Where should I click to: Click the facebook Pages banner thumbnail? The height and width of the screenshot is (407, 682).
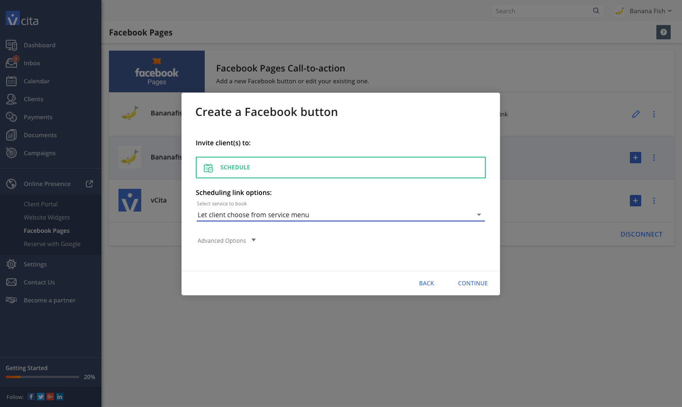tap(157, 71)
